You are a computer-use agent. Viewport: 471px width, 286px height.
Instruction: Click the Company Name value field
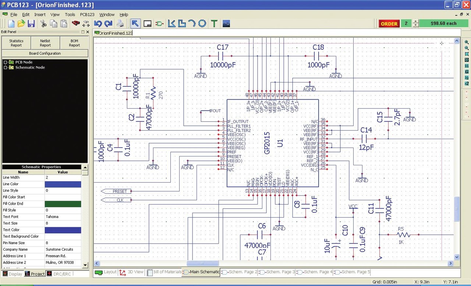63,250
